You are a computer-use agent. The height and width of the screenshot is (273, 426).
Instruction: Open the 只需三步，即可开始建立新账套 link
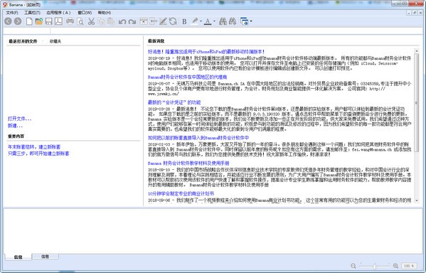pos(38,154)
